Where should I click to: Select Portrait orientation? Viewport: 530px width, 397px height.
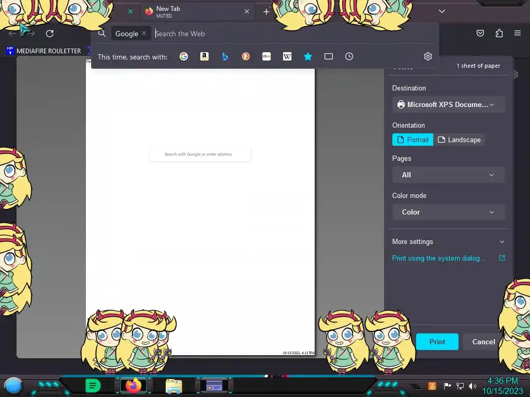tap(413, 140)
